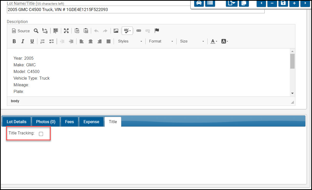This screenshot has height=190, width=312.
Task: Justify the text
Action: [109, 41]
